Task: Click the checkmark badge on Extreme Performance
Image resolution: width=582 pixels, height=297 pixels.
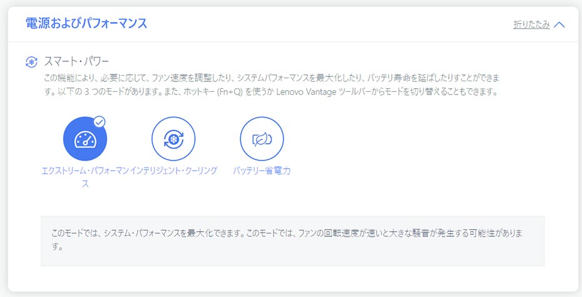Action: 100,121
